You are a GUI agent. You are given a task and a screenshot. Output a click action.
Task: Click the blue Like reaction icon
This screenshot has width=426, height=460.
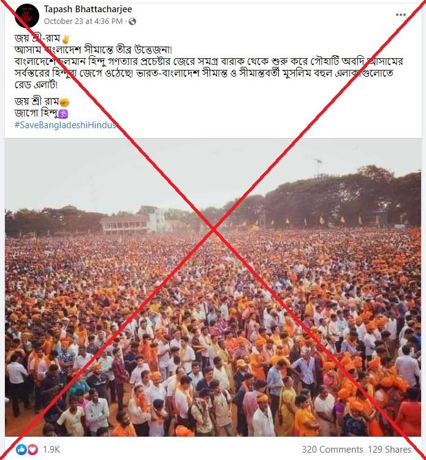tap(21, 449)
